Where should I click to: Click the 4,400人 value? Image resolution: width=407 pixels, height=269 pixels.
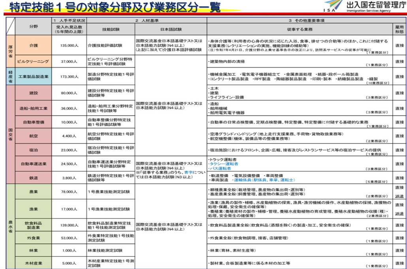(x=69, y=136)
